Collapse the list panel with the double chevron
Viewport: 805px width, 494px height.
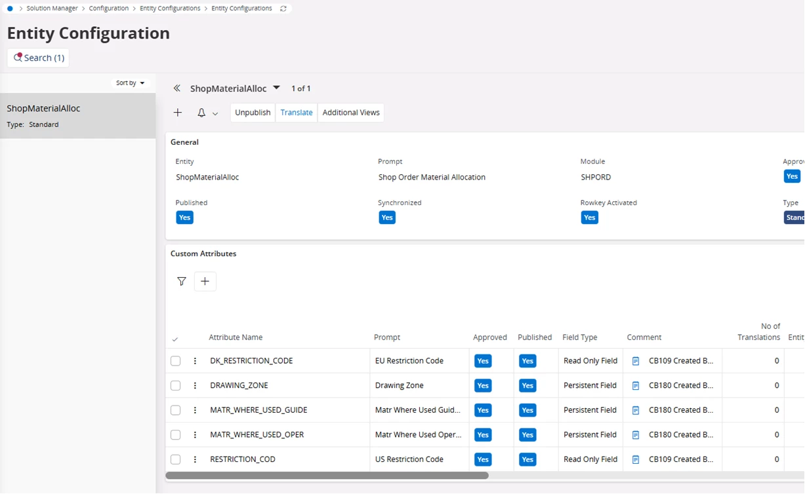click(x=176, y=88)
